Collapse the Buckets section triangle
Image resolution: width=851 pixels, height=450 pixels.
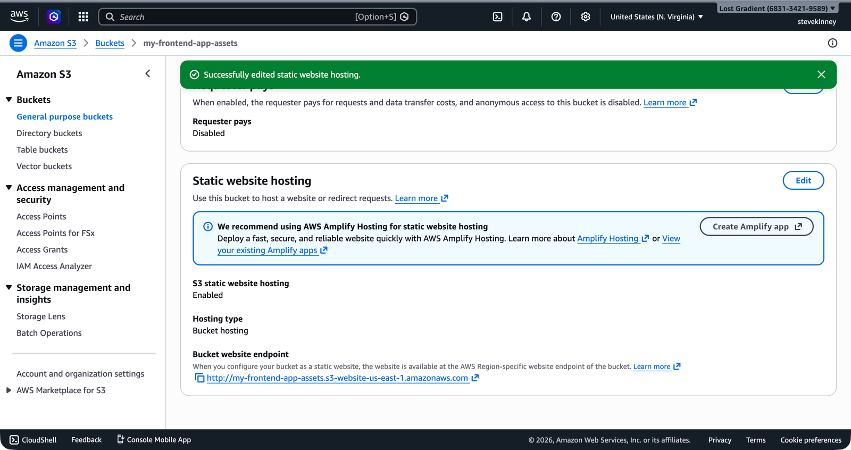[x=9, y=99]
